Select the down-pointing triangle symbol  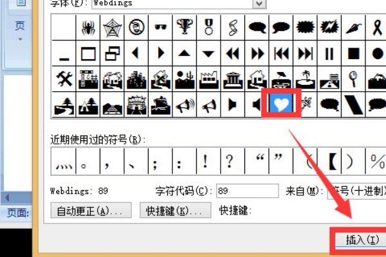[208, 53]
